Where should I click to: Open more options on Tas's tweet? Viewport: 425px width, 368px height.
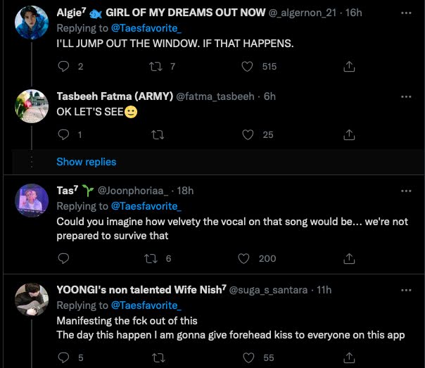pyautogui.click(x=406, y=191)
